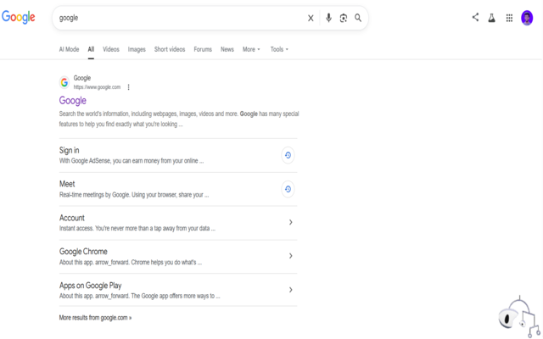
Task: Switch to AI Mode tab
Action: click(x=69, y=49)
